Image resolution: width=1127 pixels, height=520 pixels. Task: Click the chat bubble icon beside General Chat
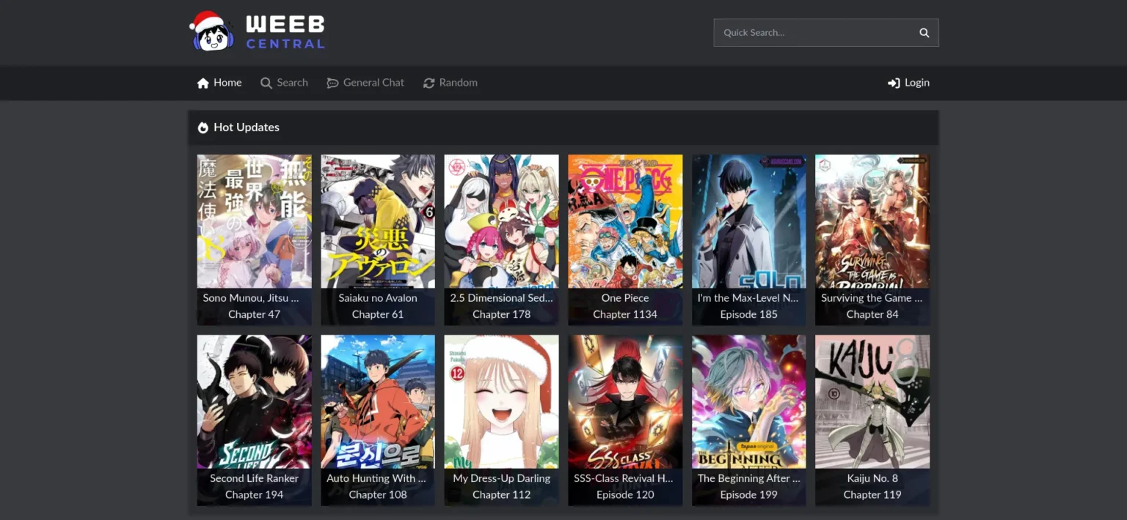pos(332,83)
